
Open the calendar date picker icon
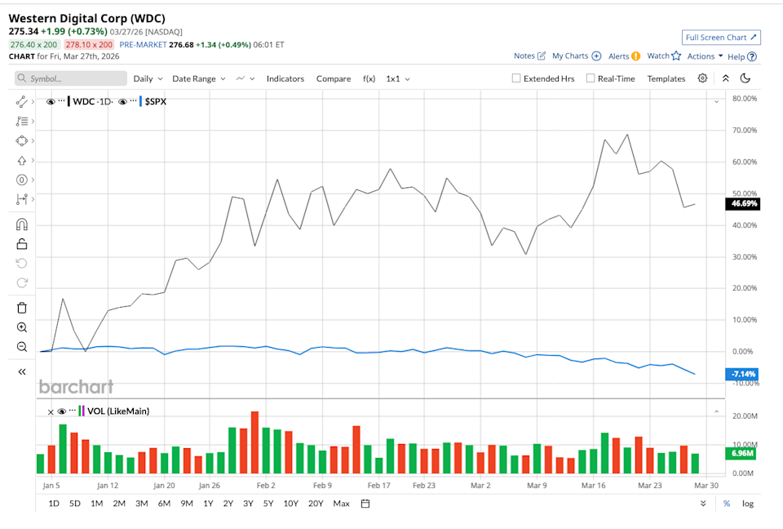pyautogui.click(x=365, y=503)
